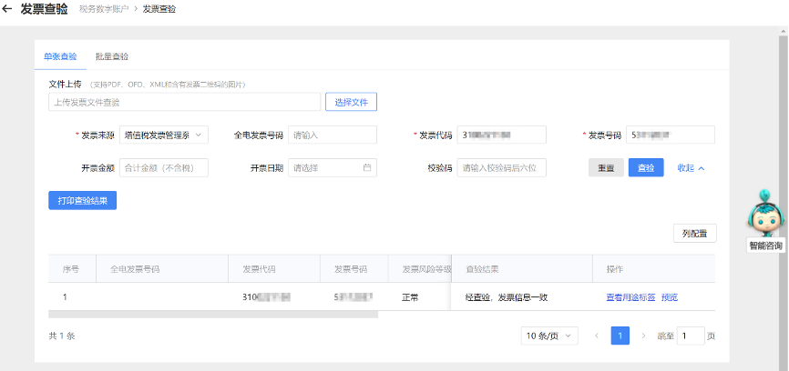Open the 10条/页 page size dropdown
The image size is (789, 371).
click(549, 336)
